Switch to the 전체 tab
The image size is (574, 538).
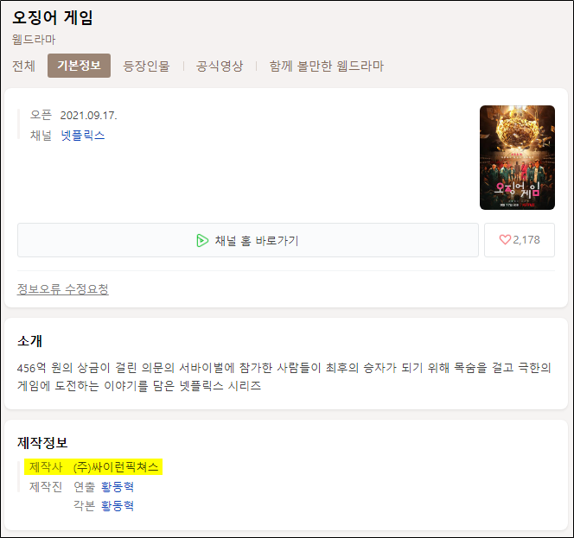[24, 66]
